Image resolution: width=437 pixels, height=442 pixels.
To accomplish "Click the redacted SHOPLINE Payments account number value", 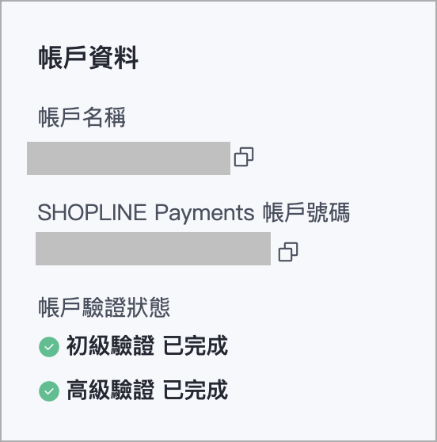I will [153, 249].
